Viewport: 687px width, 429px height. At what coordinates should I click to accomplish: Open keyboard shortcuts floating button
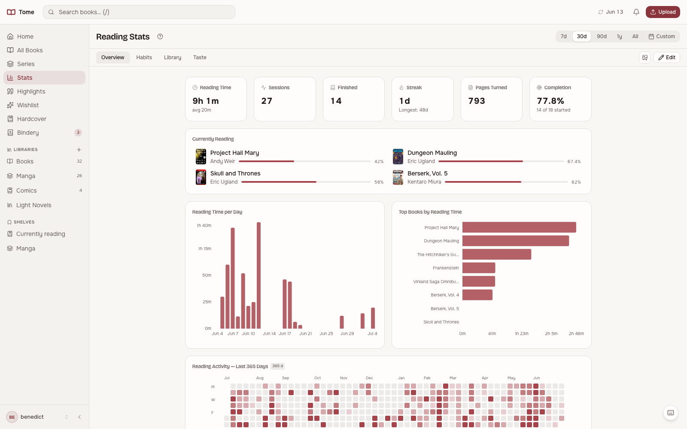[x=671, y=413]
